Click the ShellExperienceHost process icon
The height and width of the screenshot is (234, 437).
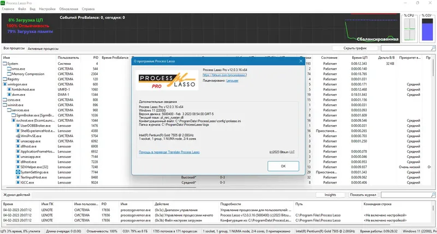(x=18, y=131)
